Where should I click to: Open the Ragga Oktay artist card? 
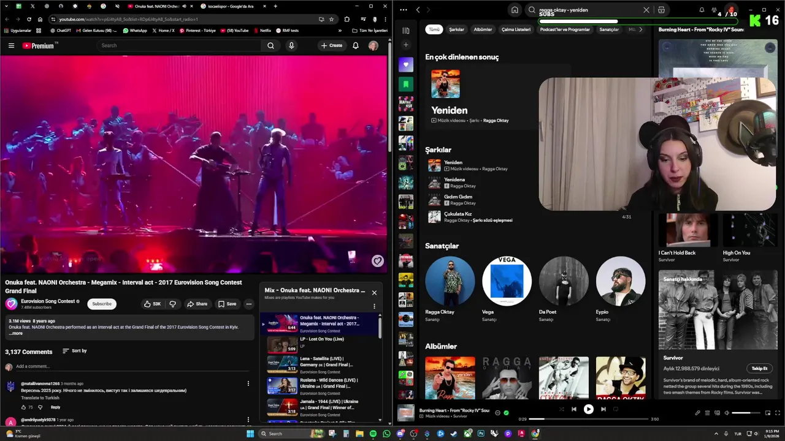(450, 288)
